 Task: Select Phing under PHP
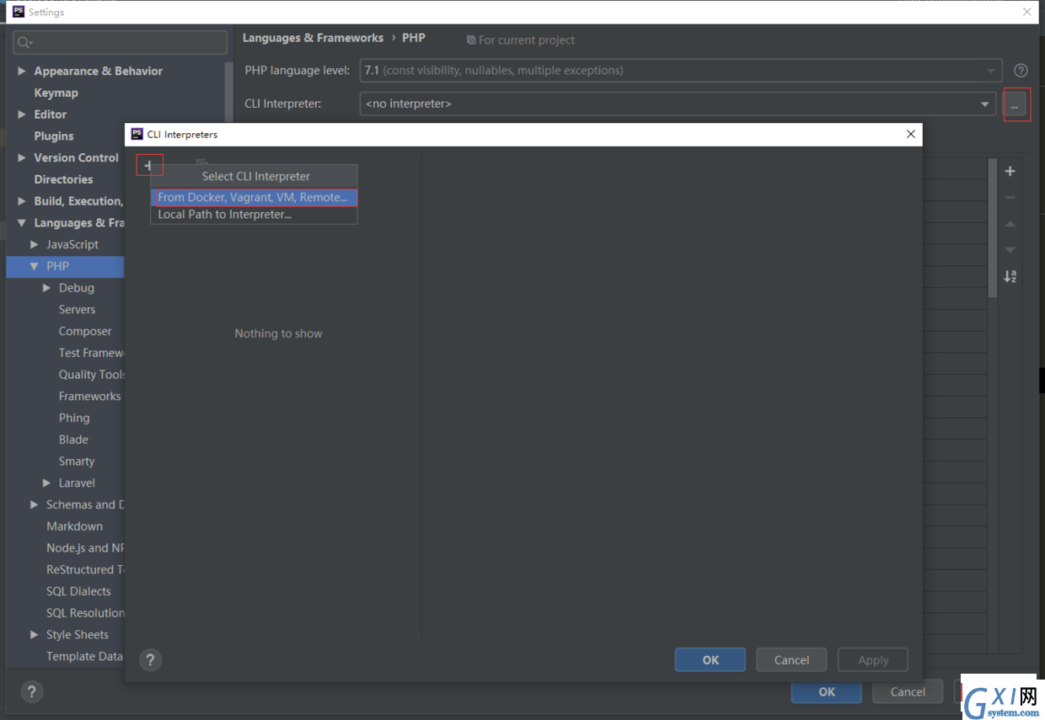[74, 419]
